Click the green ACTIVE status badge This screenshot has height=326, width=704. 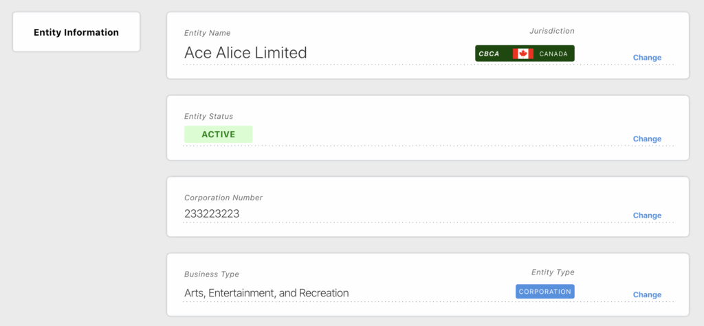click(x=218, y=135)
